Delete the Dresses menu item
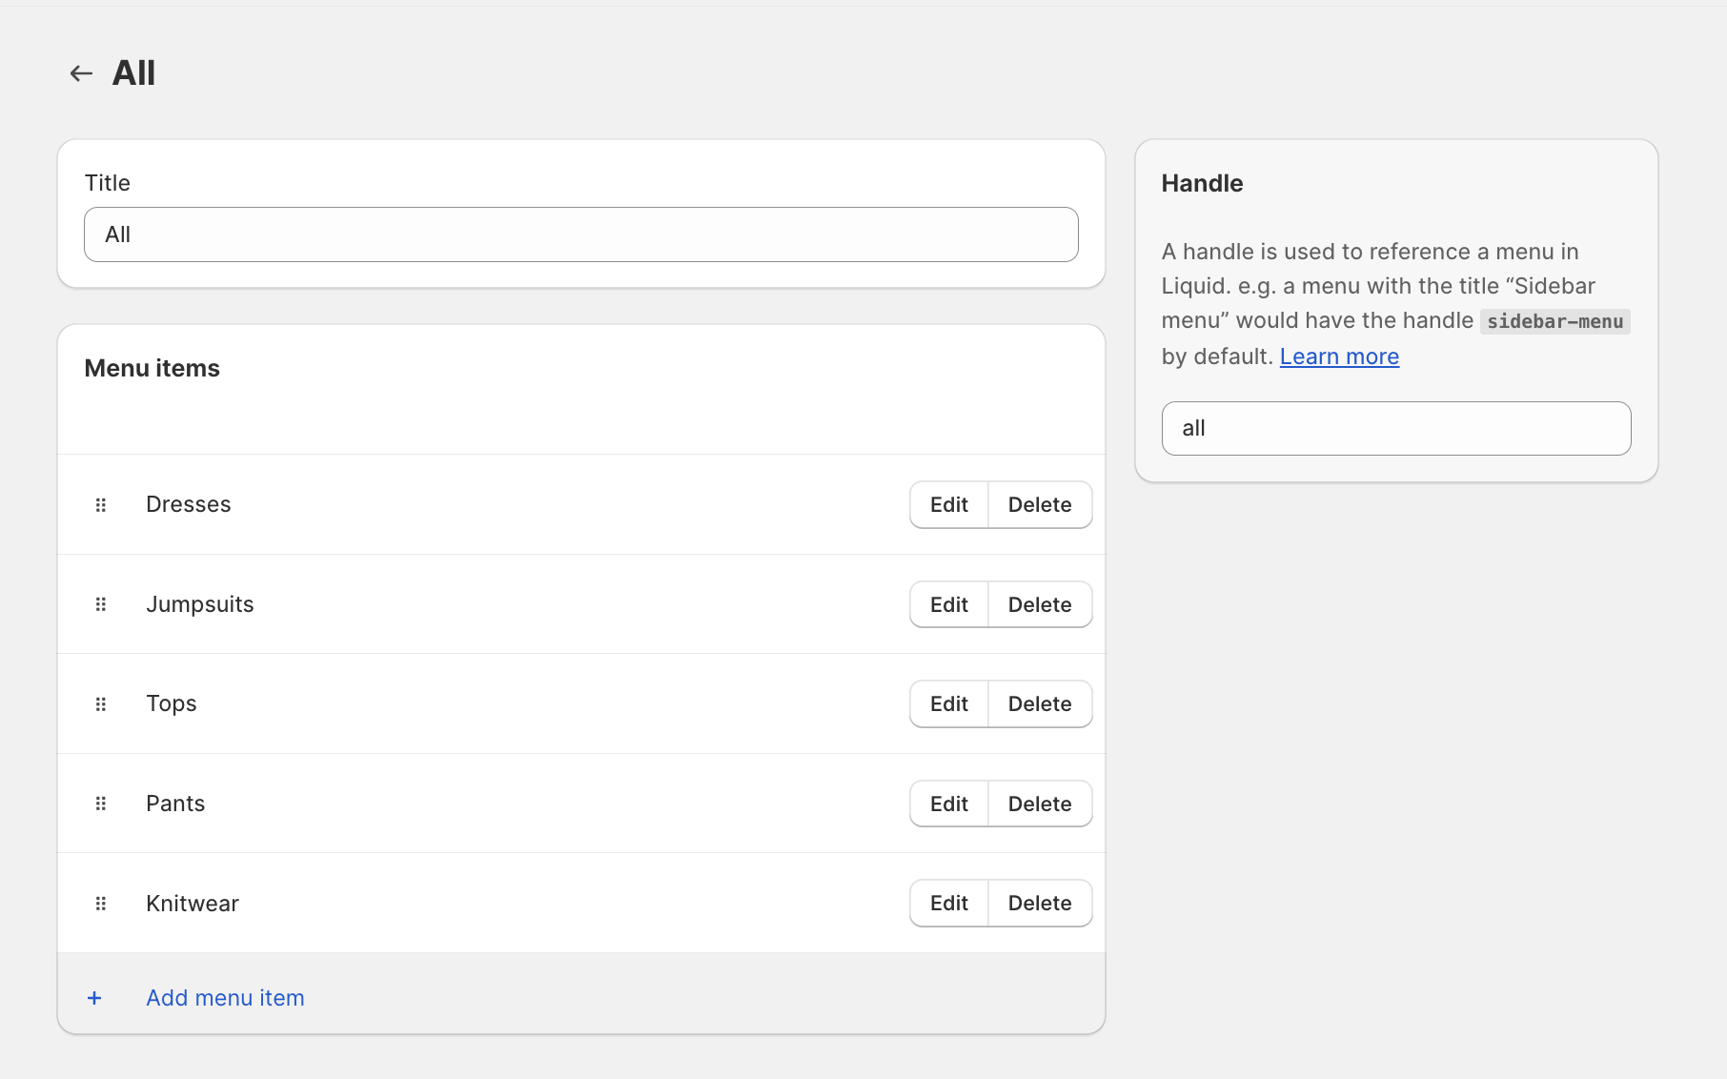Viewport: 1727px width, 1079px height. point(1040,504)
